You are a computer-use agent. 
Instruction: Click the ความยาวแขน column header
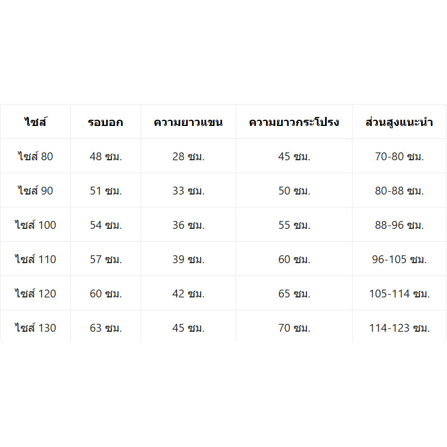(x=188, y=121)
